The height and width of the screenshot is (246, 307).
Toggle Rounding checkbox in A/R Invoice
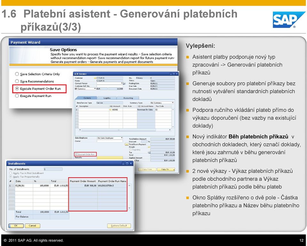[x=130, y=150]
